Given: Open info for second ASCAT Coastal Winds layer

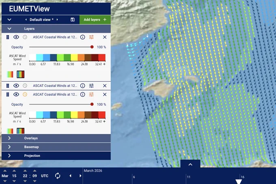Looking at the screenshot, I should (82, 86).
